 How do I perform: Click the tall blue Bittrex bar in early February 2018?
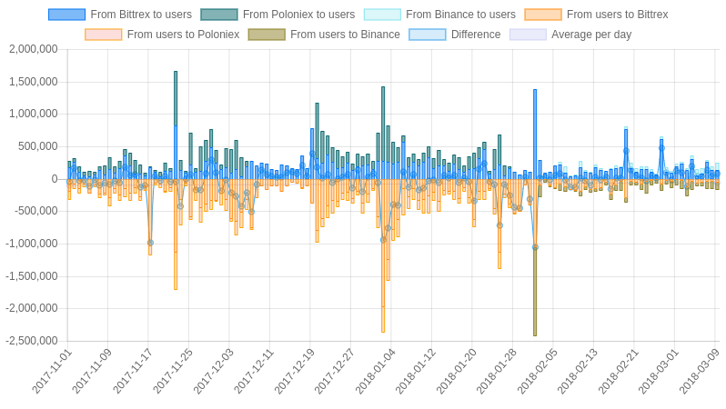click(x=535, y=135)
